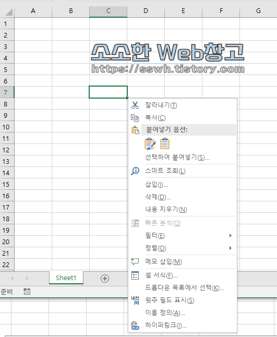This screenshot has width=277, height=337.
Task: Select column C header
Action: click(x=109, y=11)
